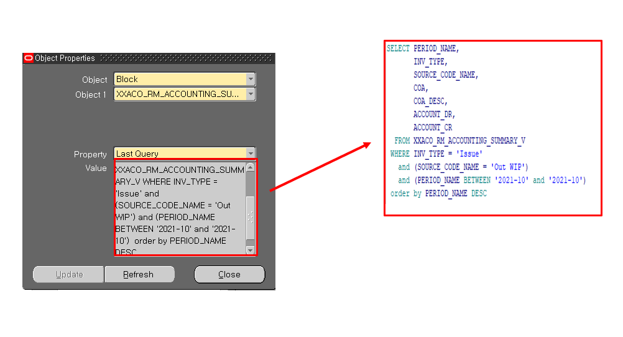Click the Oracle icon in Object Properties title bar

click(29, 58)
